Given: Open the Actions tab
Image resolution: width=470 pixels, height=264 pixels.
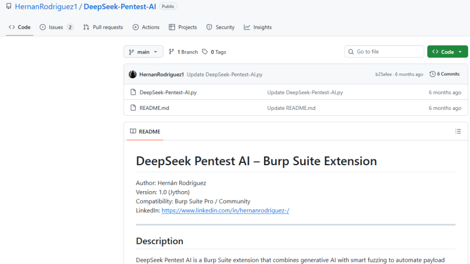Looking at the screenshot, I should point(146,27).
